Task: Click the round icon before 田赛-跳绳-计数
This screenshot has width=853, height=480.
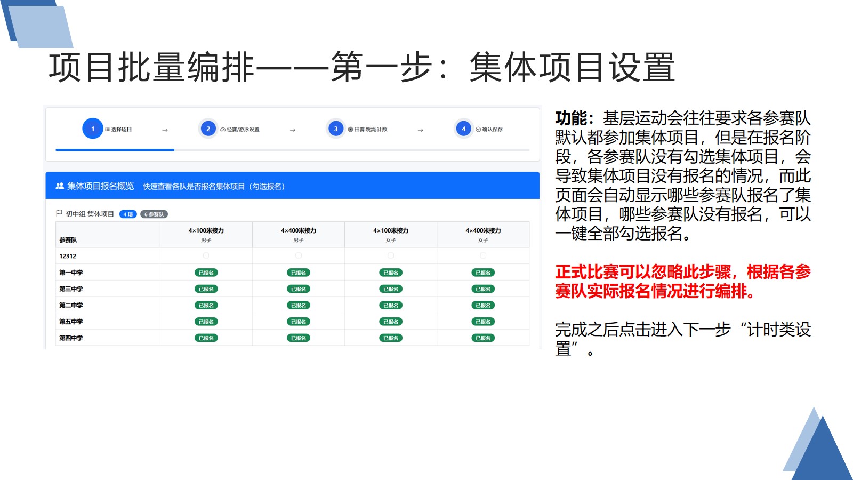Action: [x=350, y=129]
